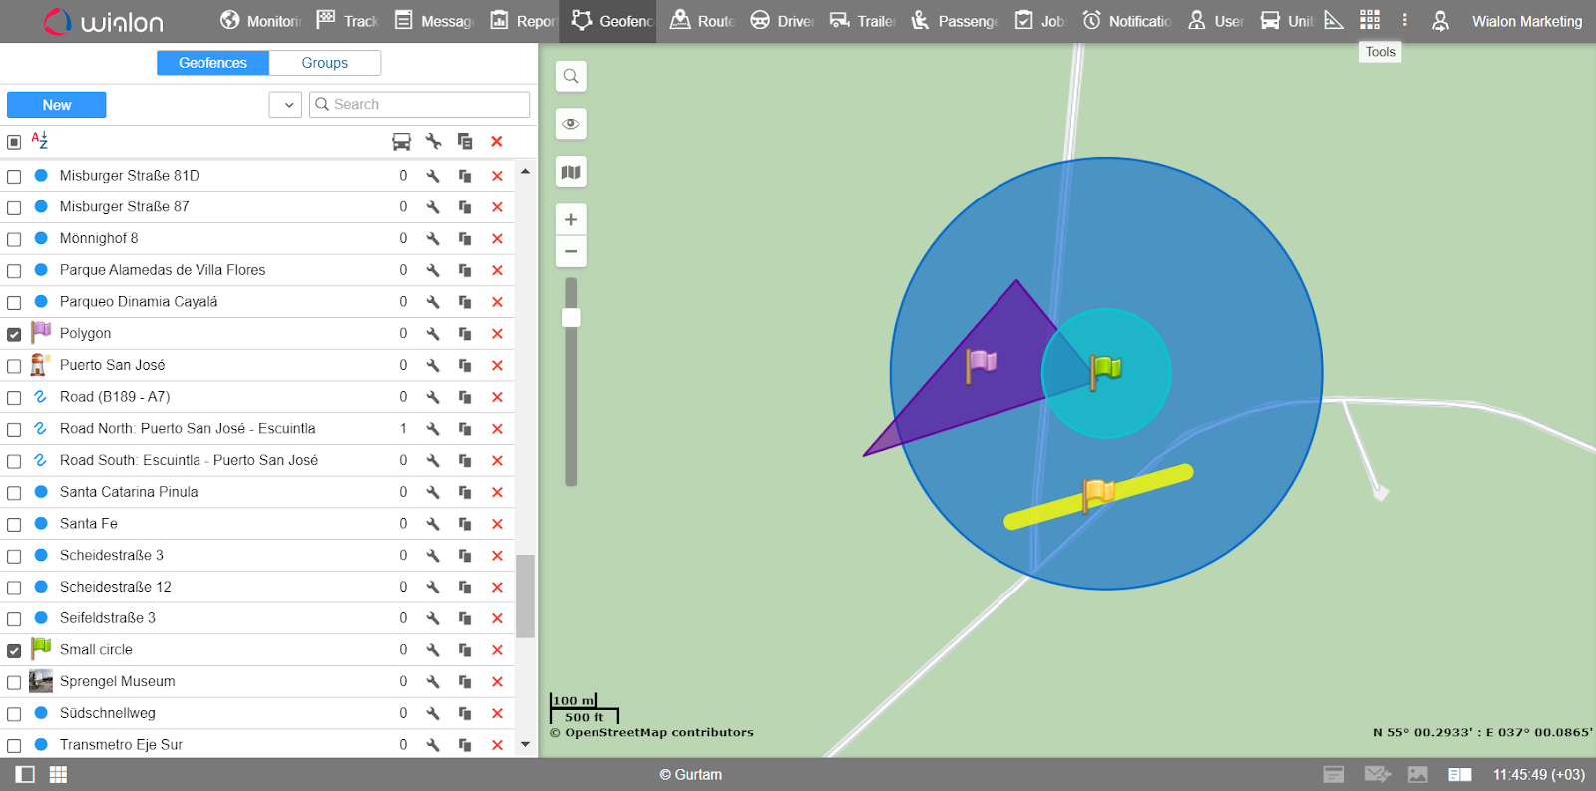Zoom in the map with plus button

[x=571, y=219]
